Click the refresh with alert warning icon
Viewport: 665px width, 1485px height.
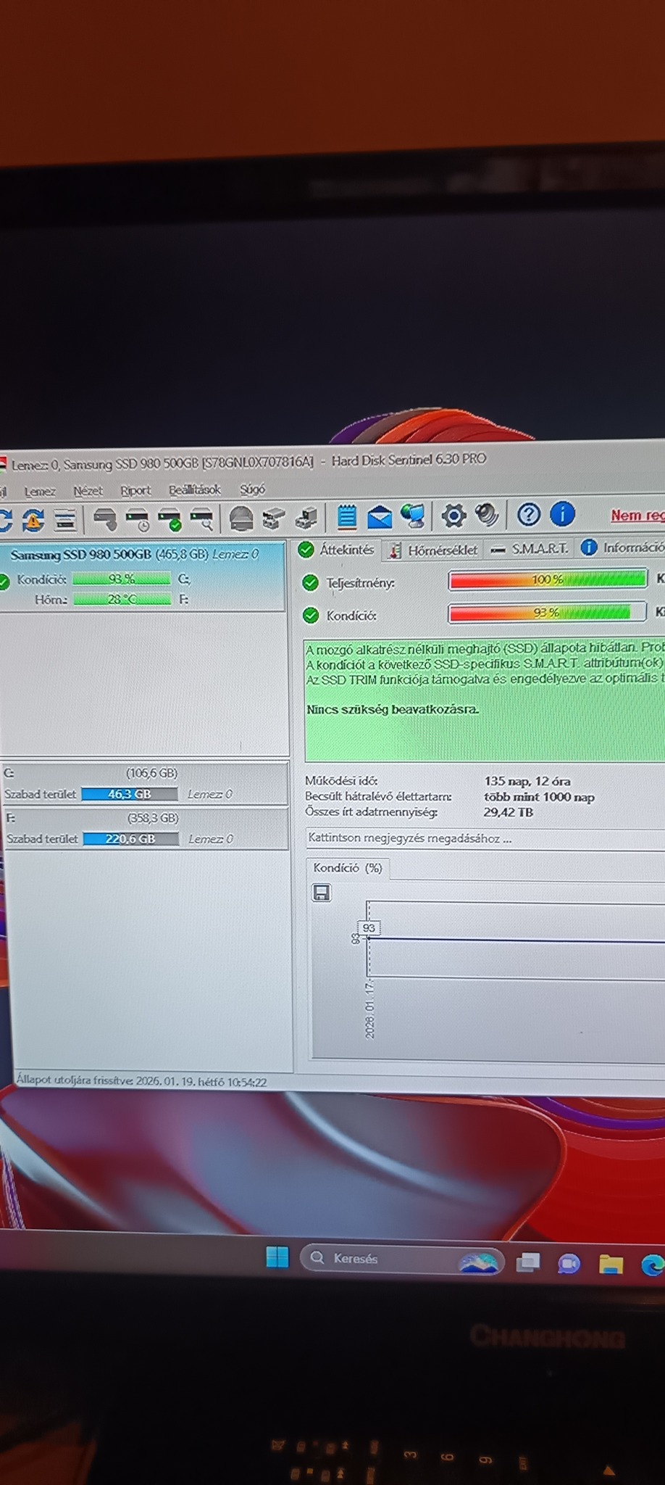pyautogui.click(x=33, y=519)
